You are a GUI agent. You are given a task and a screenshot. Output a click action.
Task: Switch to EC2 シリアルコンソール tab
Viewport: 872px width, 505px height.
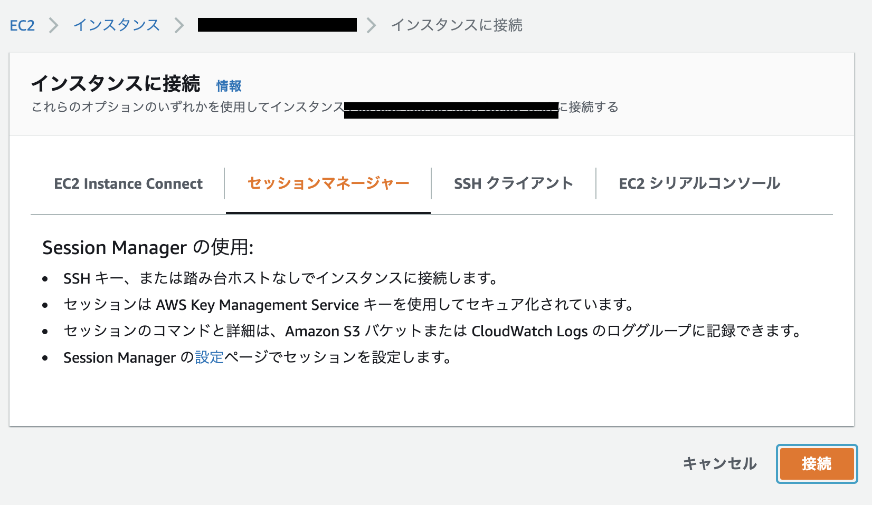[x=699, y=183]
